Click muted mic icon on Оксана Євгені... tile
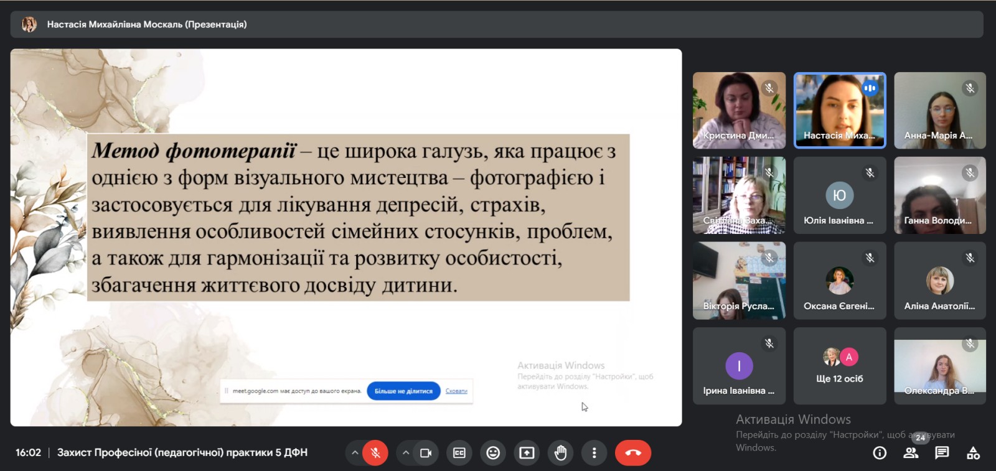The width and height of the screenshot is (996, 471). click(870, 258)
